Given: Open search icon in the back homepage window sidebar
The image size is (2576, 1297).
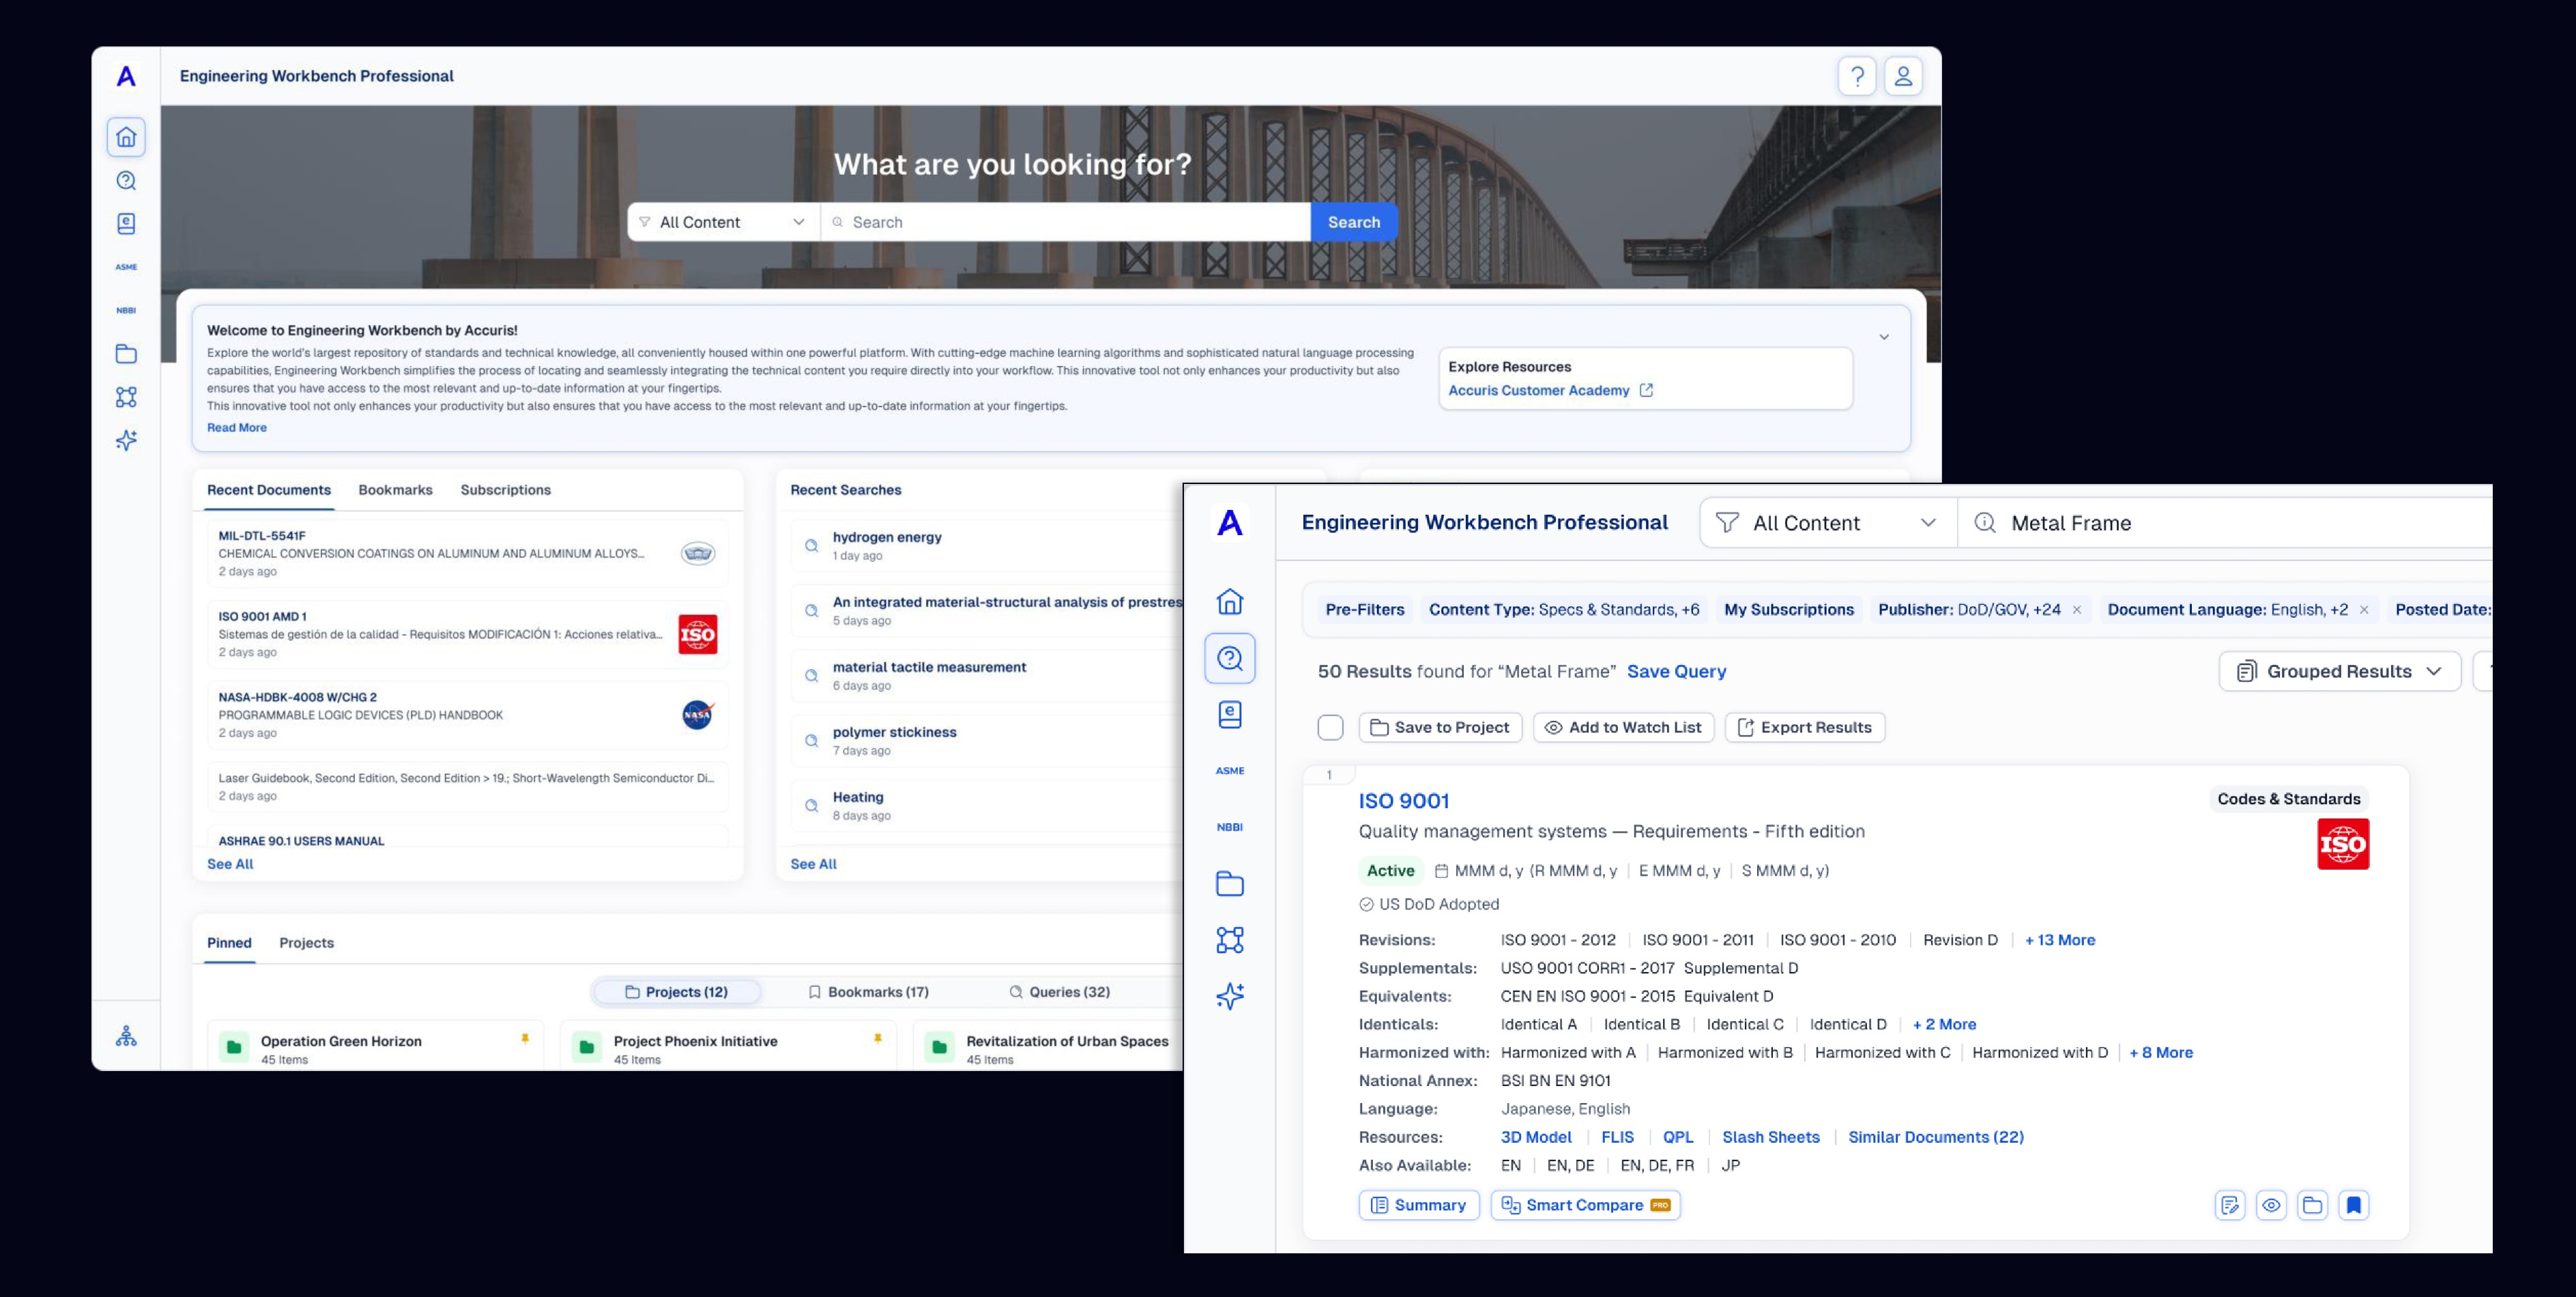Looking at the screenshot, I should pos(126,181).
